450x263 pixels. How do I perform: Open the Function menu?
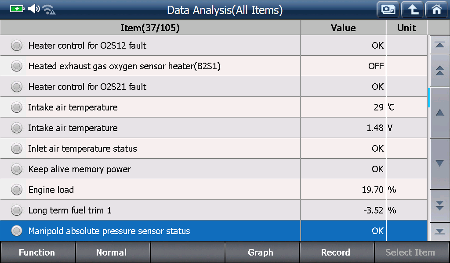(x=38, y=252)
